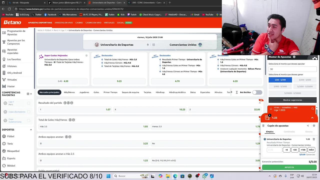Select Tenis sport icon
Screen dimensions: 320x180
point(4,144)
